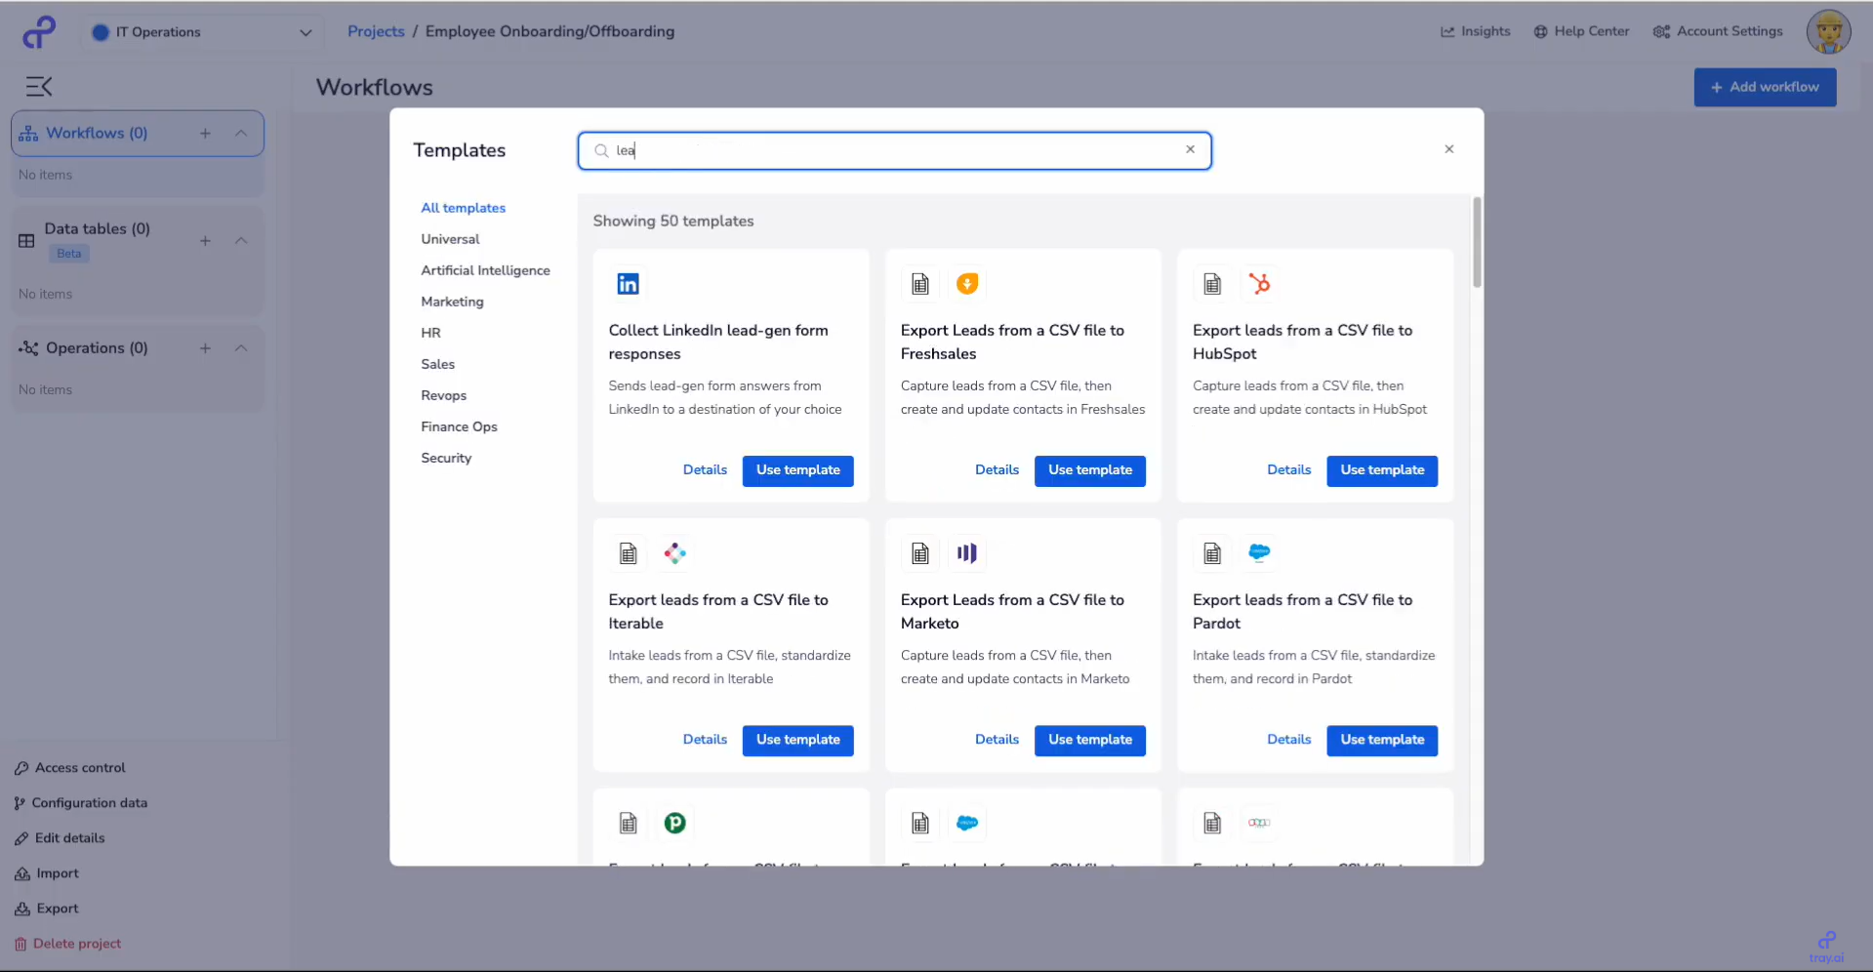
Task: Collapse the Data tables section chevron
Action: (x=241, y=240)
